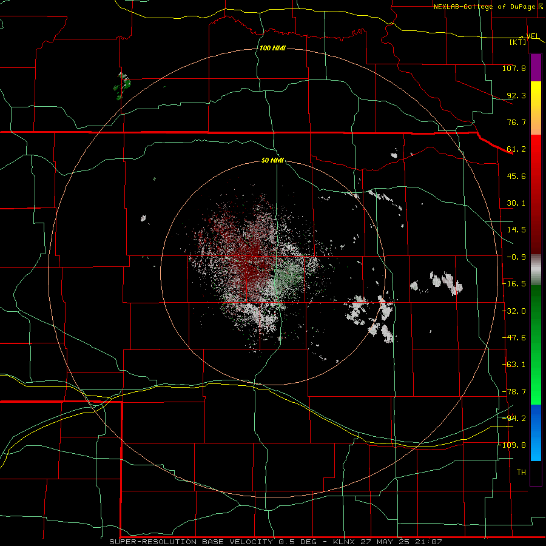Viewport: 546px width, 546px height.
Task: Pick the blue segment of the color bar
Action: 536,433
